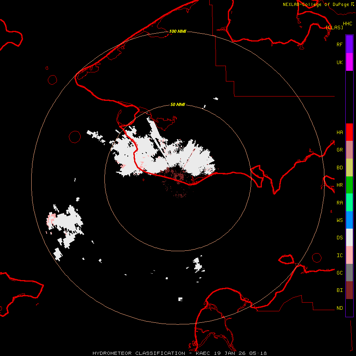This screenshot has width=356, height=356.
Task: Click the 100 NMI range ring label
Action: click(178, 31)
